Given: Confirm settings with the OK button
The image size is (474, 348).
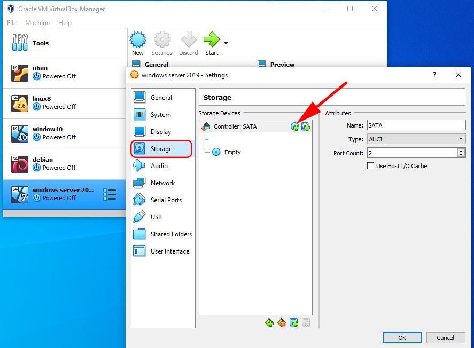Looking at the screenshot, I should tap(402, 337).
